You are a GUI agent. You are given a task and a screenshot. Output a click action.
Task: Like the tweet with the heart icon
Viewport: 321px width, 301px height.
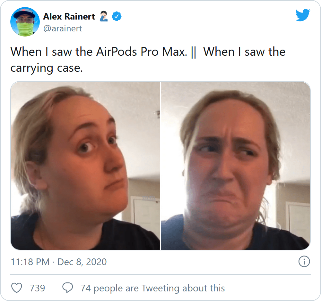(16, 288)
